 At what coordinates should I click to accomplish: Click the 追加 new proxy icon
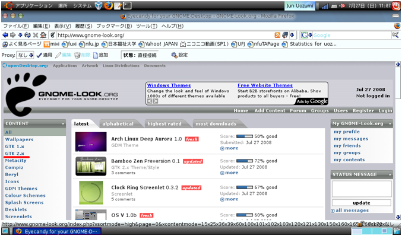(x=100, y=55)
